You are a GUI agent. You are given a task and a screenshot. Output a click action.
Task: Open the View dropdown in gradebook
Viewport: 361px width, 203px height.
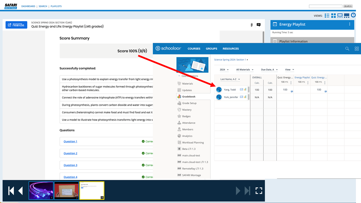pyautogui.click(x=290, y=70)
